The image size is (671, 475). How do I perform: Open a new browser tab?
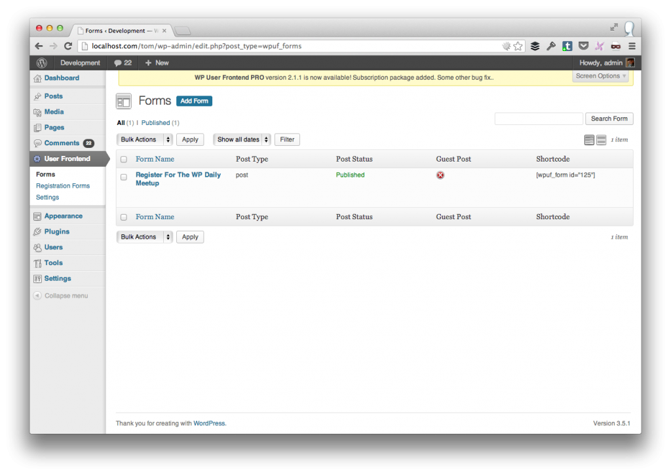[183, 31]
